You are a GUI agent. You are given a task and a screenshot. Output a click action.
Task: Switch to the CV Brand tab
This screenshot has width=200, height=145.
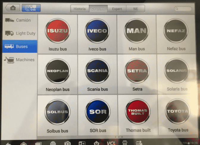(98, 9)
